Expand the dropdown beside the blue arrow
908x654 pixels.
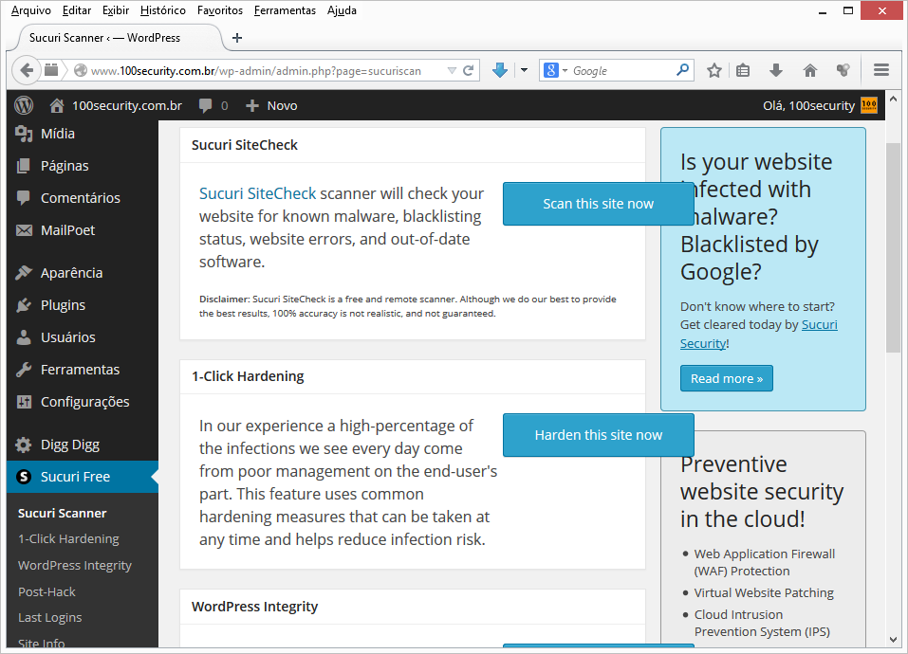click(524, 70)
